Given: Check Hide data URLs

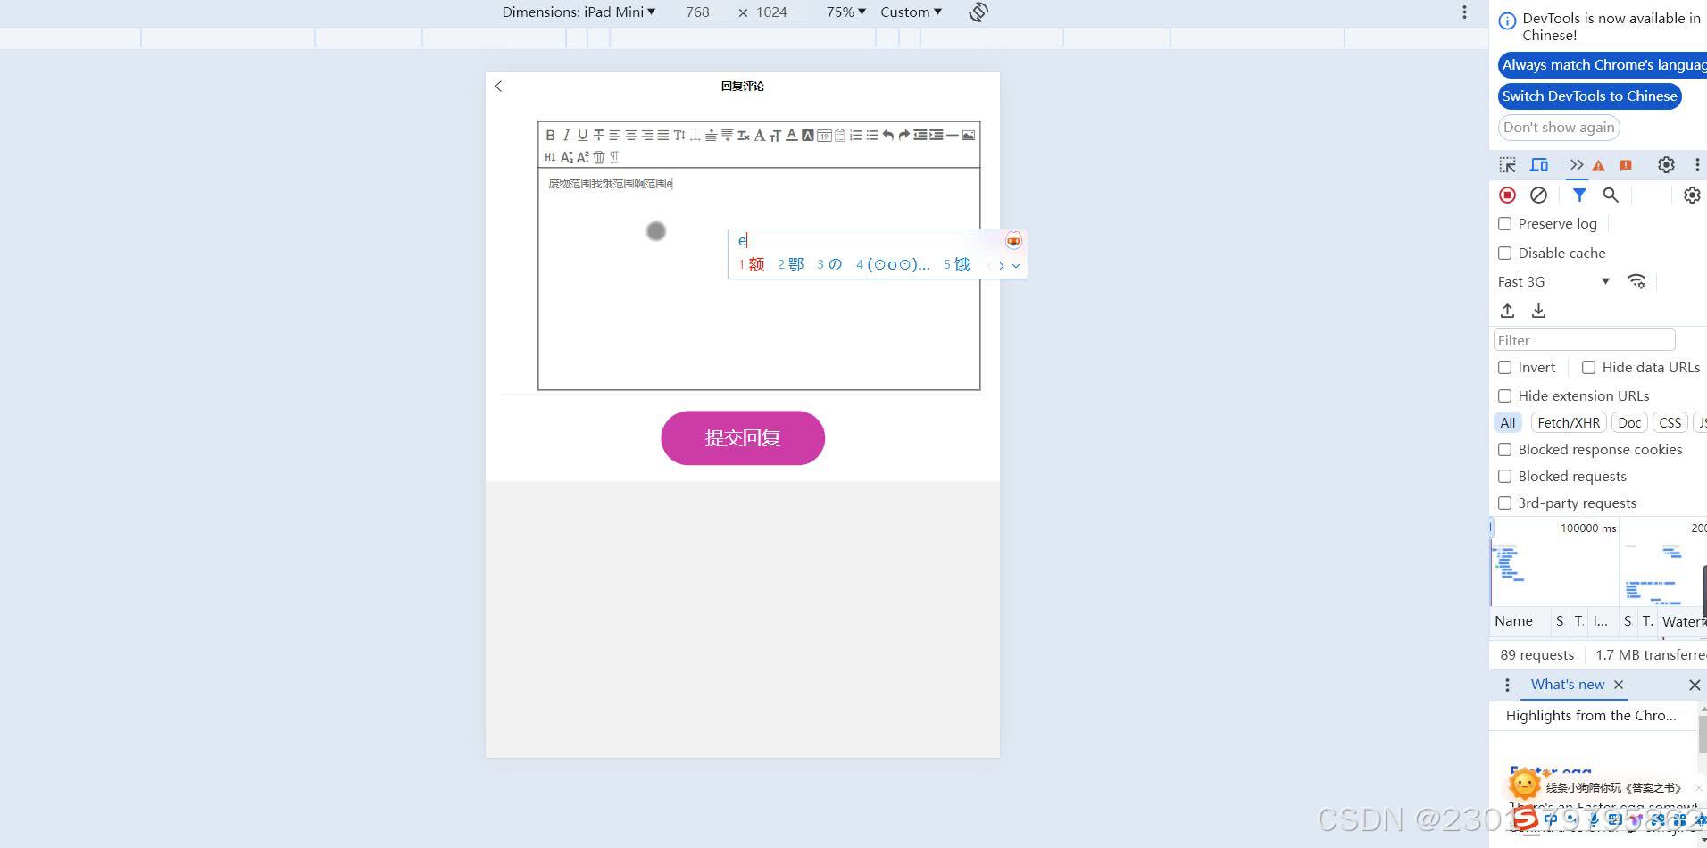Looking at the screenshot, I should (1589, 368).
